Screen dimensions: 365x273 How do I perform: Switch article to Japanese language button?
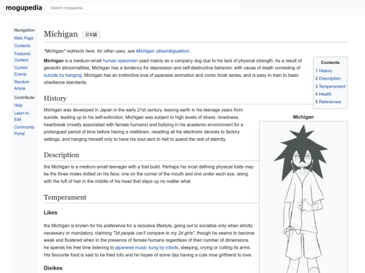[x=91, y=34]
